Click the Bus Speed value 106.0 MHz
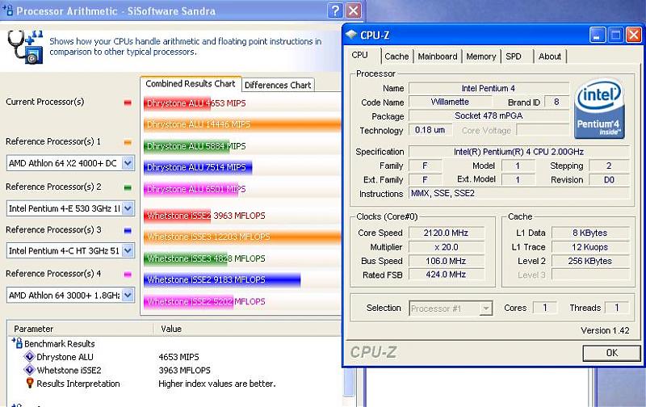Image resolution: width=646 pixels, height=407 pixels. 447,261
